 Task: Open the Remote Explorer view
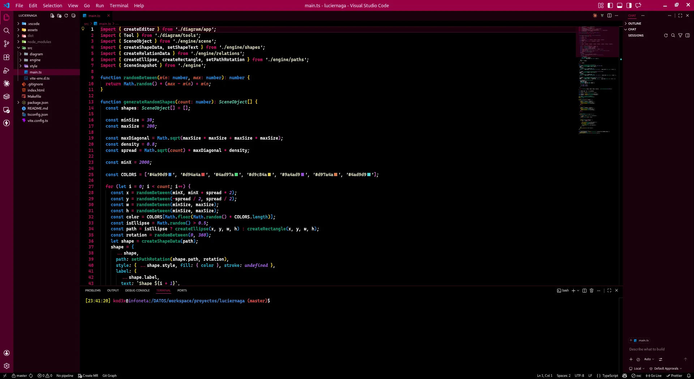(7, 110)
